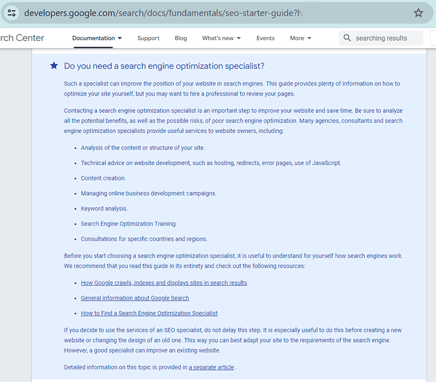Select the Documentation tab label

tap(93, 38)
